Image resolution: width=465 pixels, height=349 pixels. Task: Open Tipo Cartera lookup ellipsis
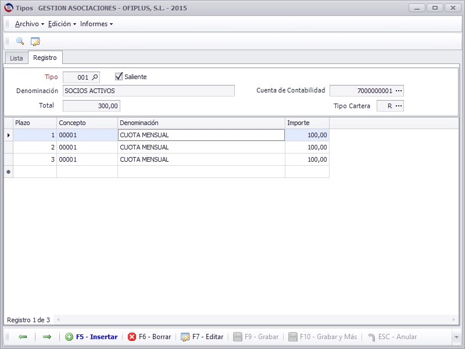[x=399, y=106]
